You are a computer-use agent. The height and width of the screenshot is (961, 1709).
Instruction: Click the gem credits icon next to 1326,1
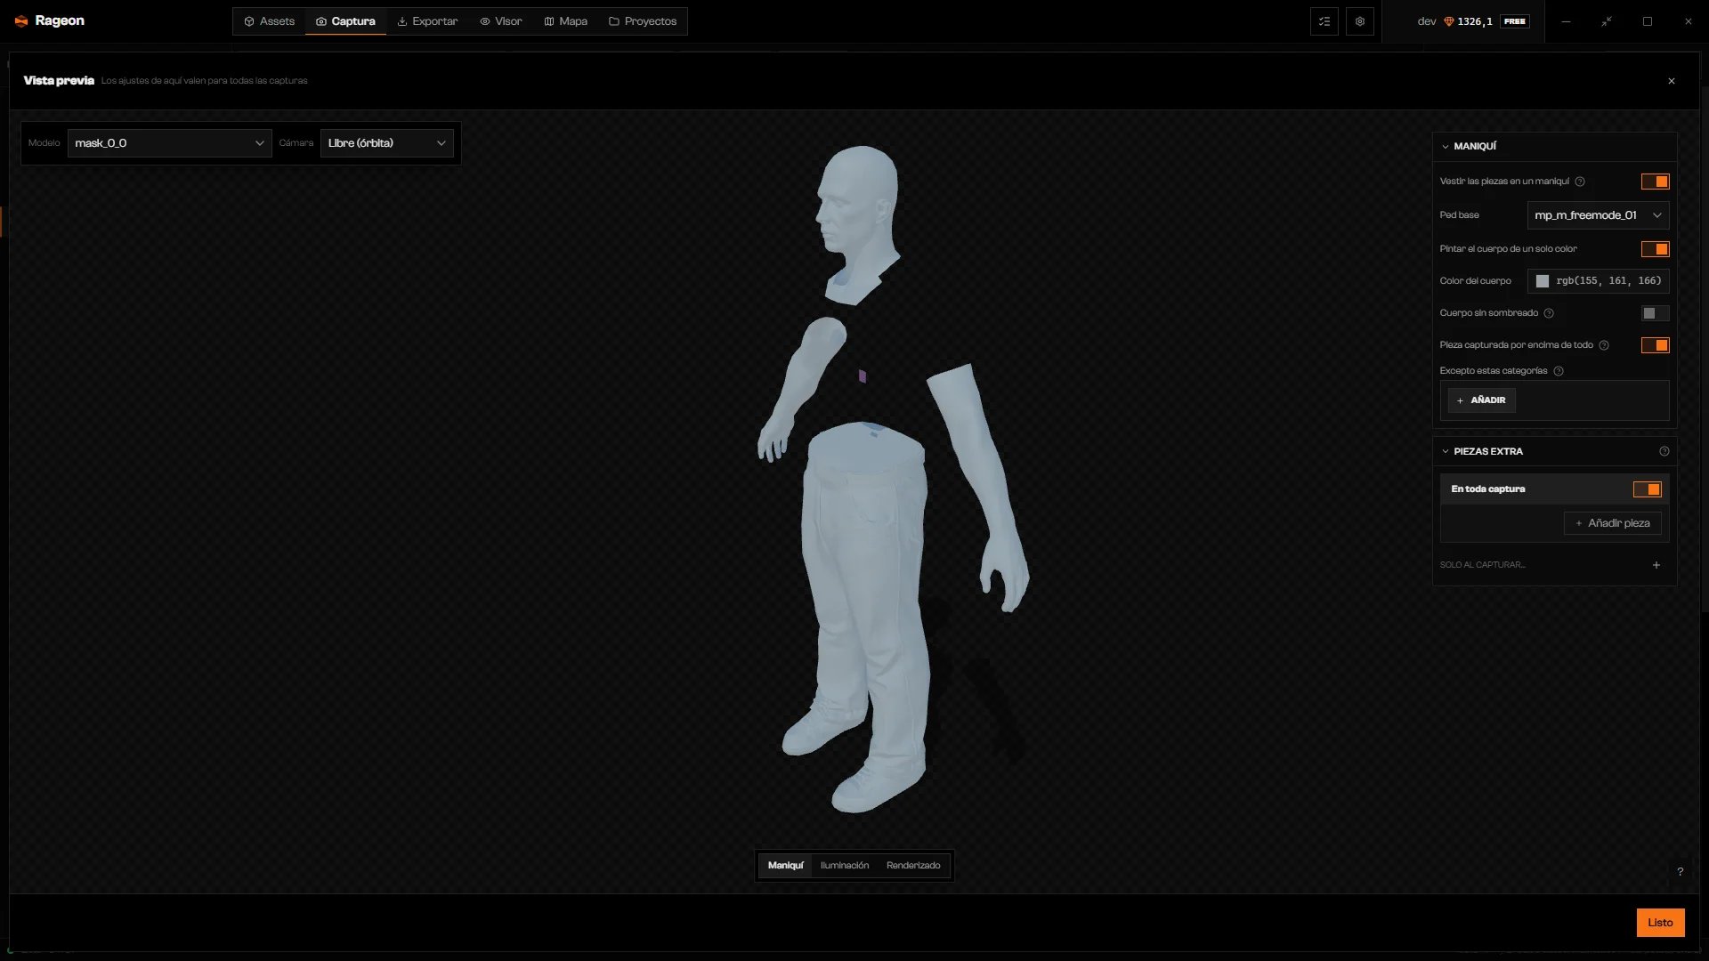click(x=1448, y=21)
